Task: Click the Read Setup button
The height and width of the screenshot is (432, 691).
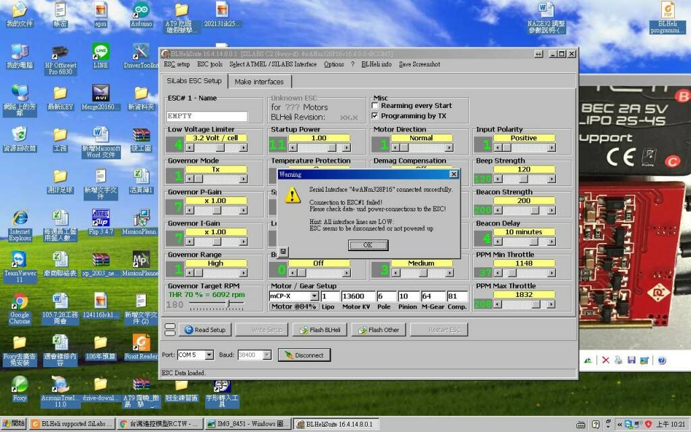Action: click(205, 329)
